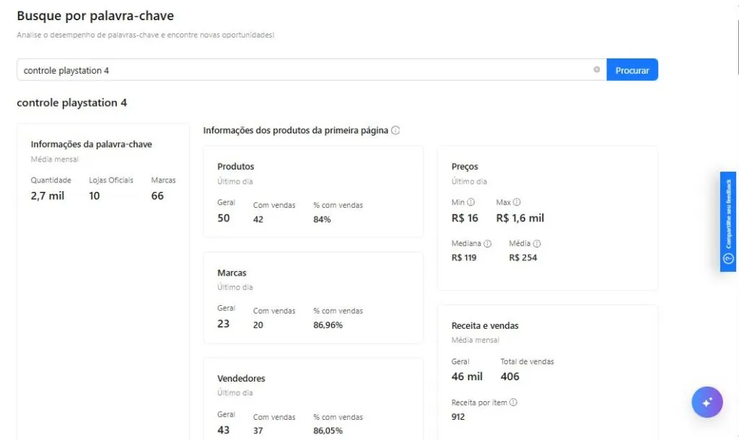Open the Max price info tooltip icon

click(x=517, y=203)
